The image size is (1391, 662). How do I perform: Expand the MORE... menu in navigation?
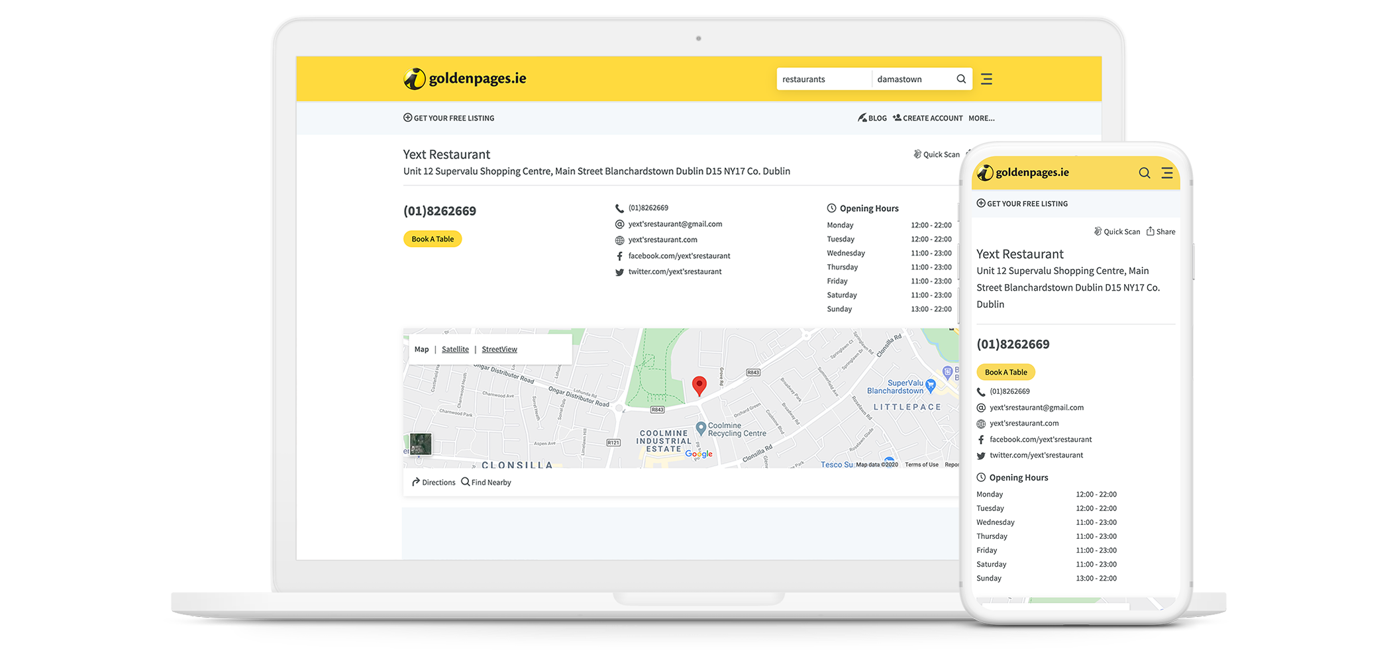[981, 118]
